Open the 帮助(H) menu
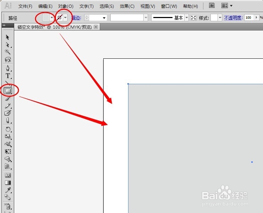The width and height of the screenshot is (263, 213). pyautogui.click(x=190, y=6)
